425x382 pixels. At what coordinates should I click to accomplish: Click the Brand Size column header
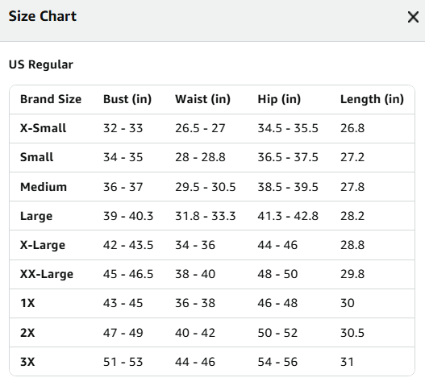coord(51,99)
